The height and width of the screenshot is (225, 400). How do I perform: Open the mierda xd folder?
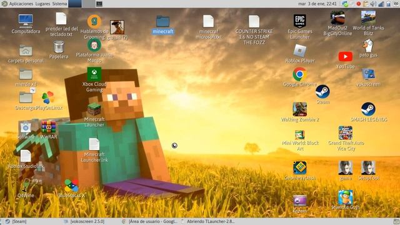[26, 74]
